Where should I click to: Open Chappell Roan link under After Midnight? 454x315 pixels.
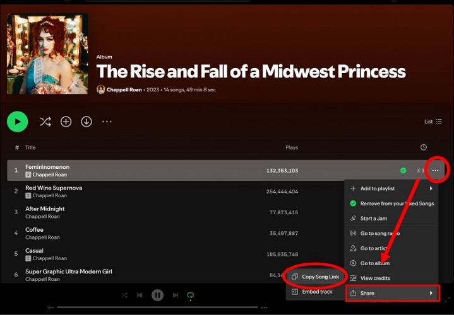coord(42,217)
